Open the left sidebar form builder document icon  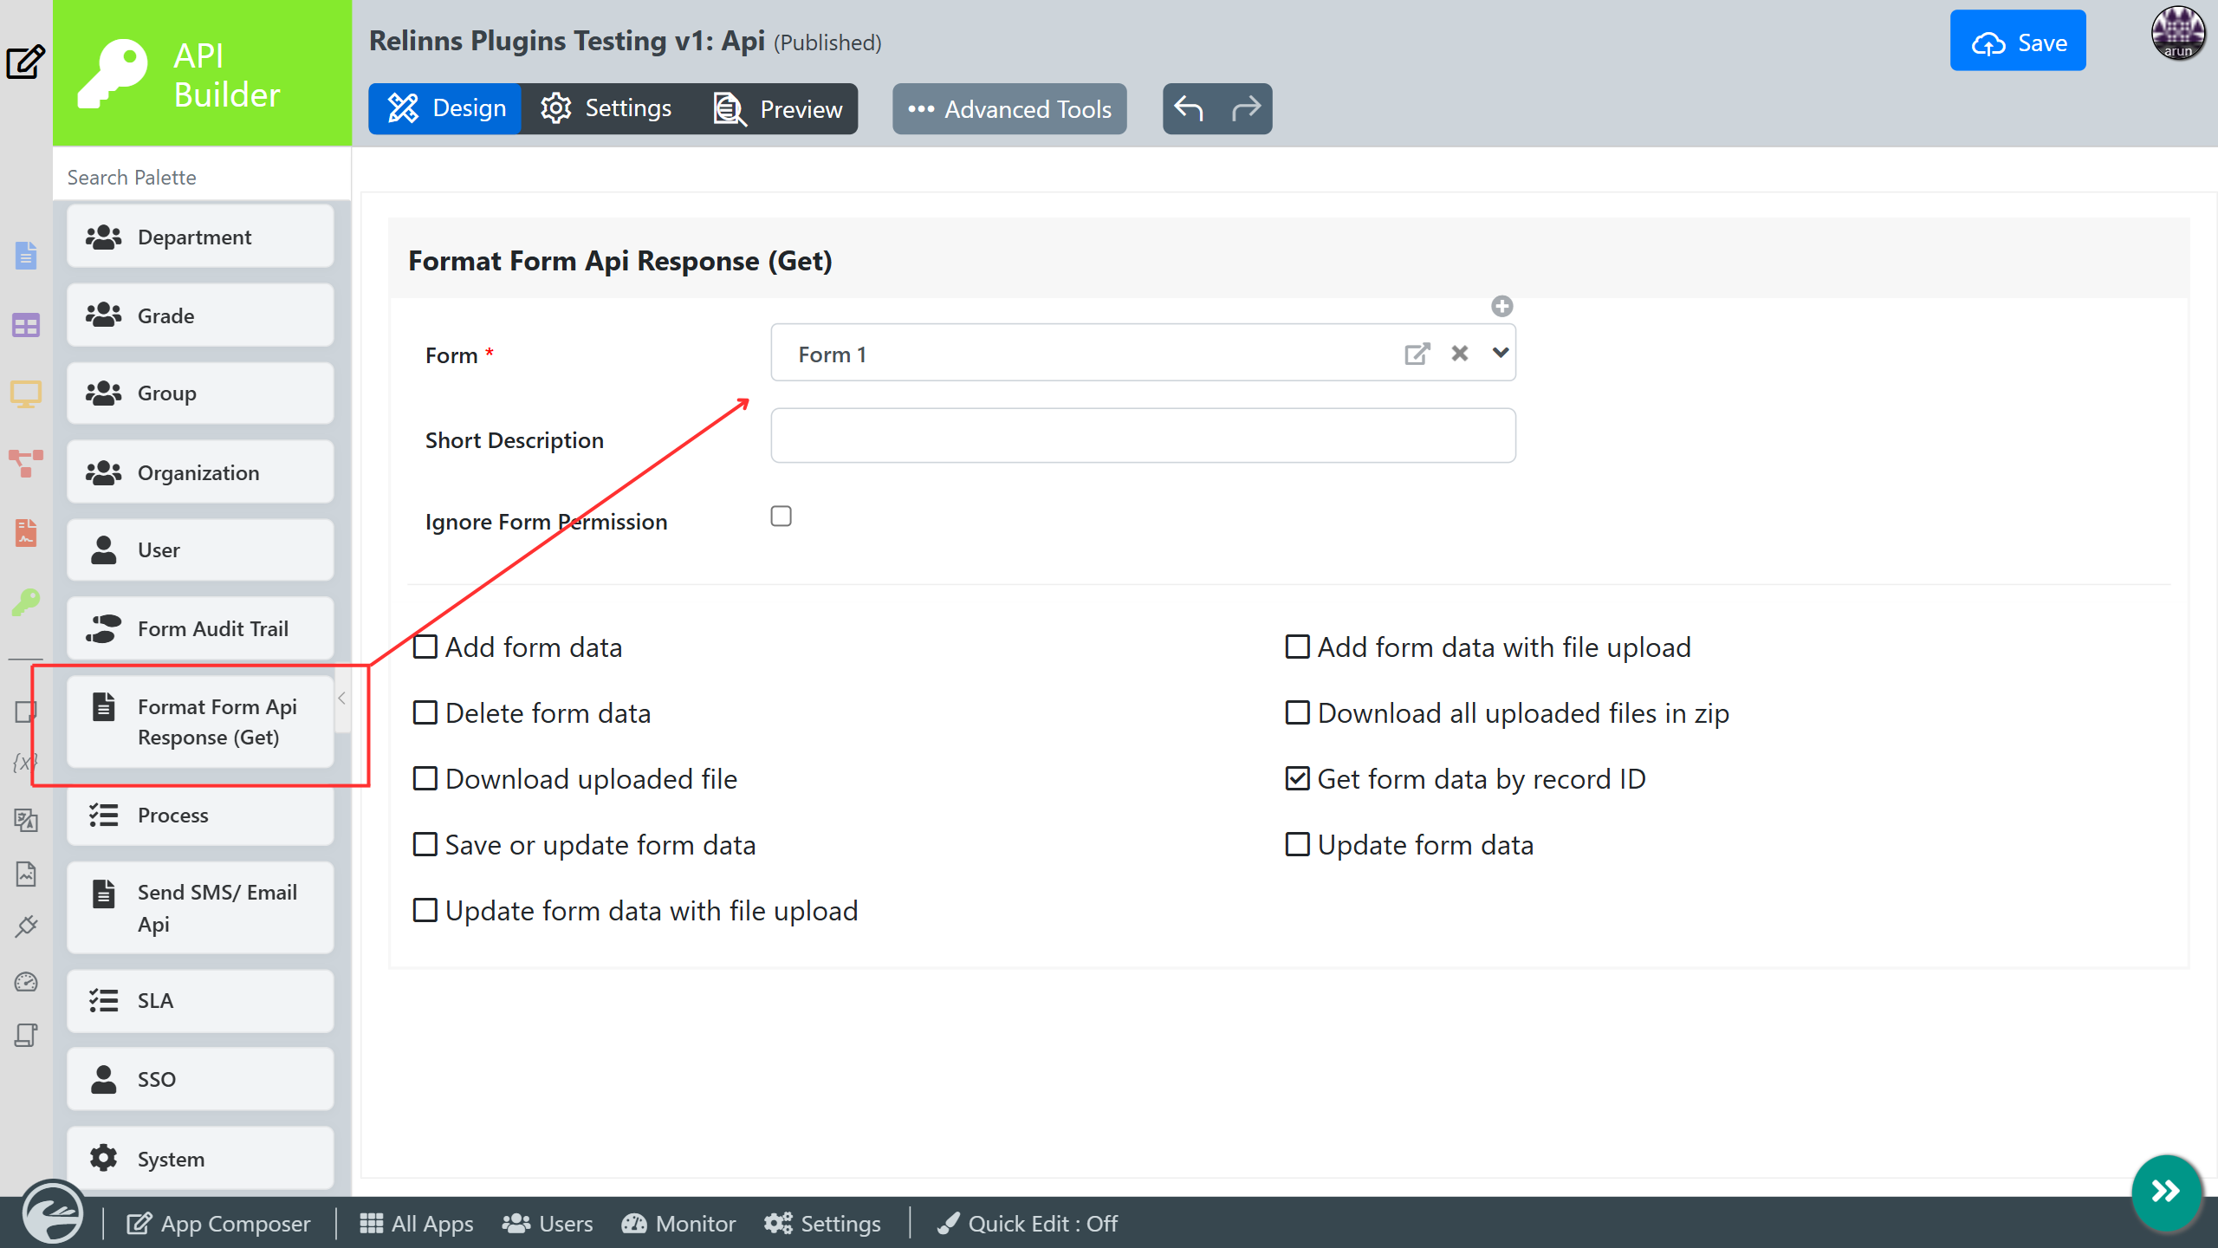26,256
